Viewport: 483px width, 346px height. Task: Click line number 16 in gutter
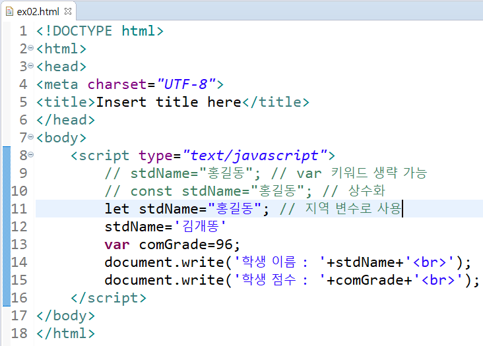tap(19, 298)
